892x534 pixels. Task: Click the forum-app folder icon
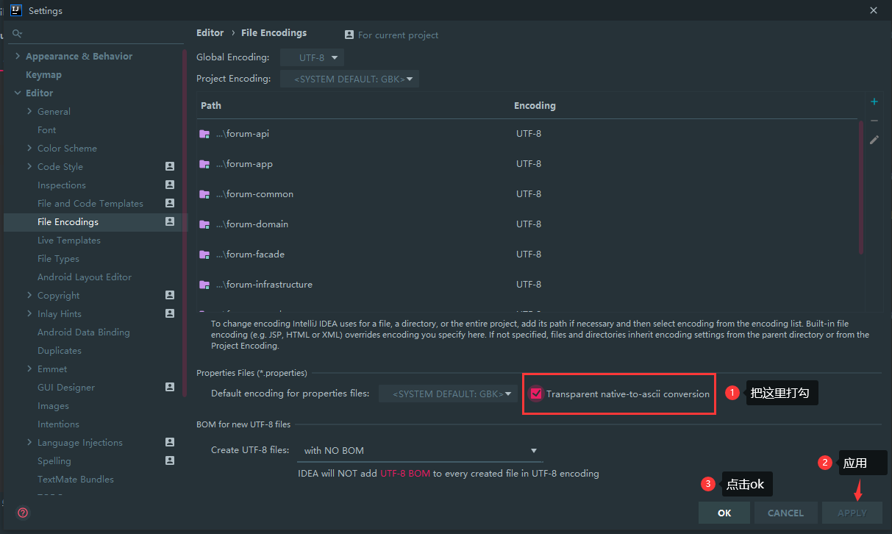click(x=204, y=164)
